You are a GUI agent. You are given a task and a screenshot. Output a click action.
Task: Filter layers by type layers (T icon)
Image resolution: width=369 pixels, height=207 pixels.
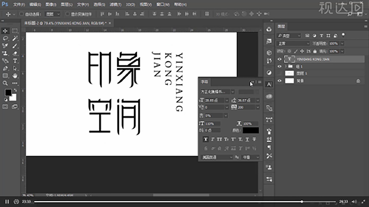click(x=321, y=36)
